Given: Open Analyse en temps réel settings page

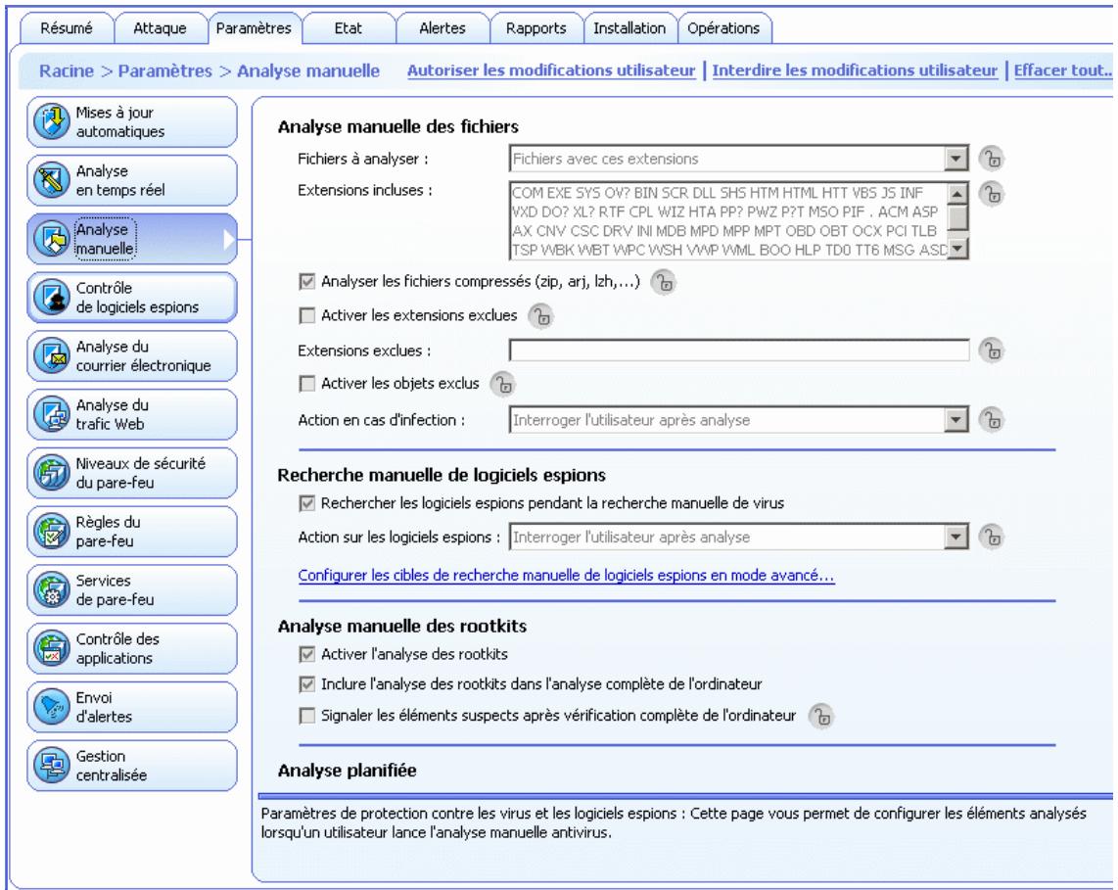Looking at the screenshot, I should 132,180.
